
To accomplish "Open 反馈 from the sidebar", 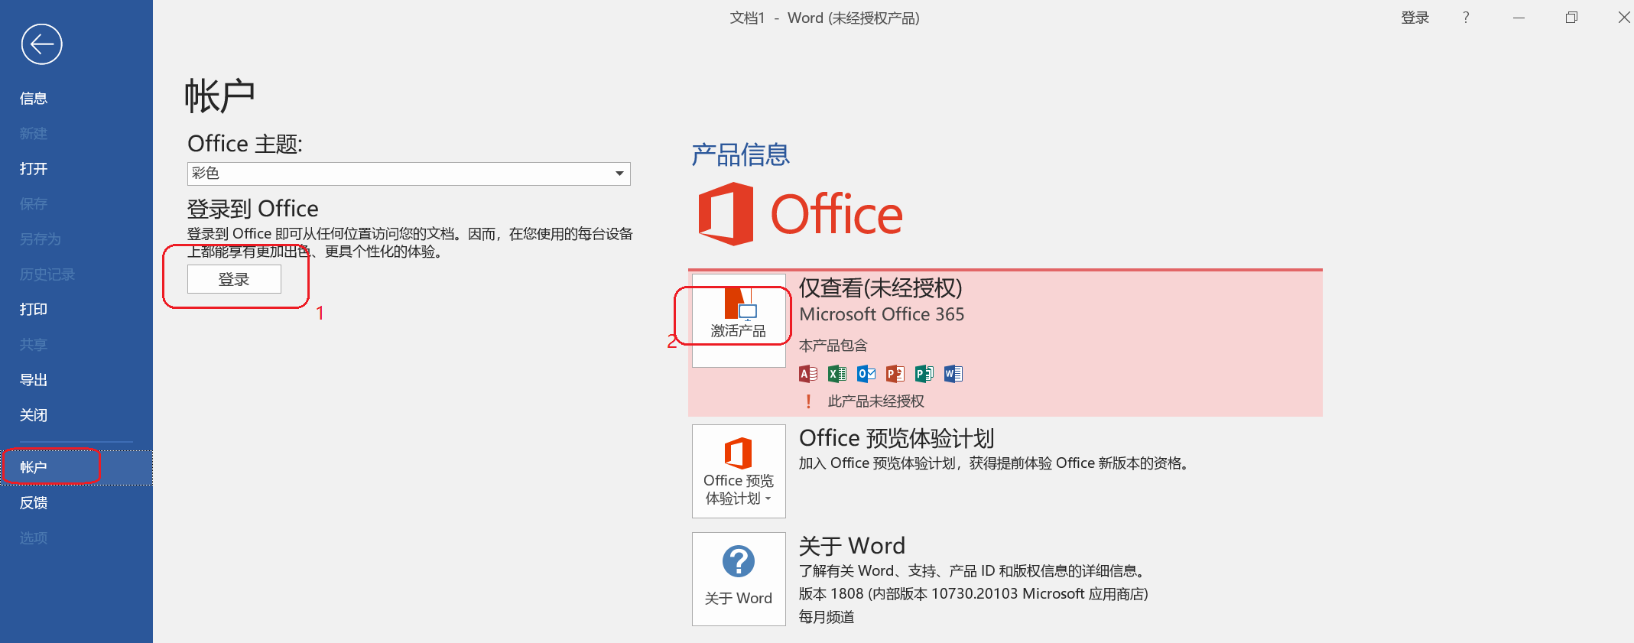I will [x=34, y=503].
